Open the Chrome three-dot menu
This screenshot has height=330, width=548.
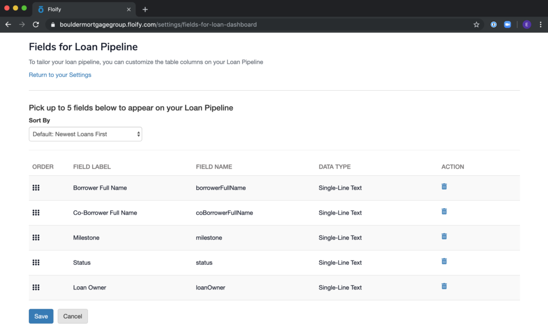541,24
